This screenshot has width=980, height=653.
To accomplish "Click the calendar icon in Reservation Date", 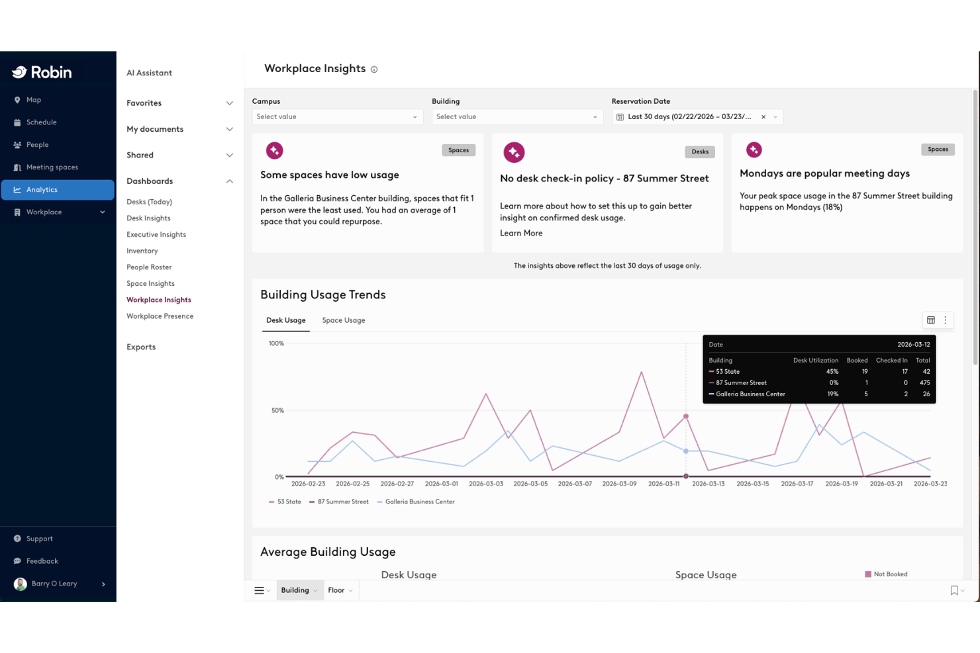I will (x=620, y=117).
